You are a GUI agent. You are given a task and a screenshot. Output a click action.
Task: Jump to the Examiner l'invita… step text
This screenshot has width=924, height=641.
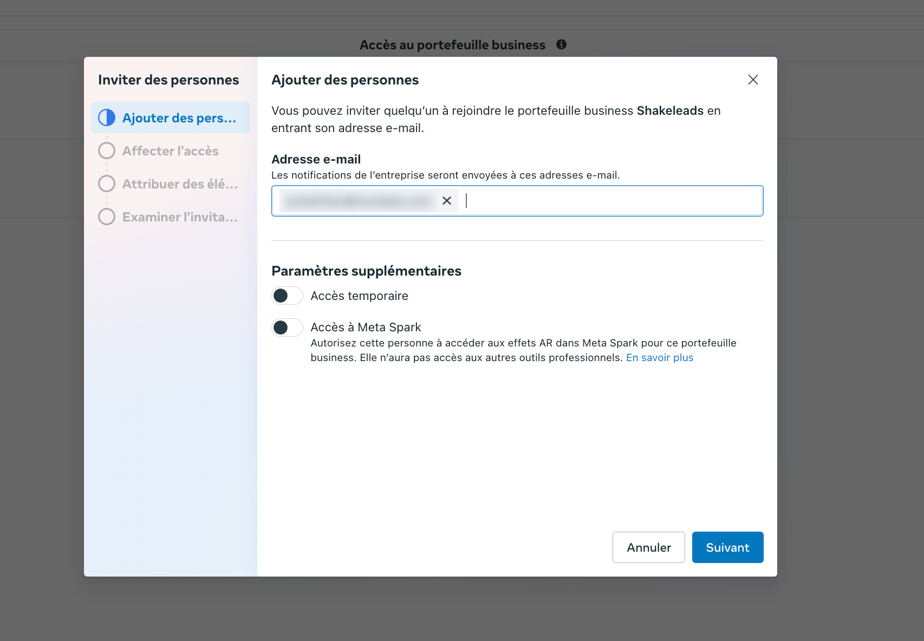pos(180,217)
